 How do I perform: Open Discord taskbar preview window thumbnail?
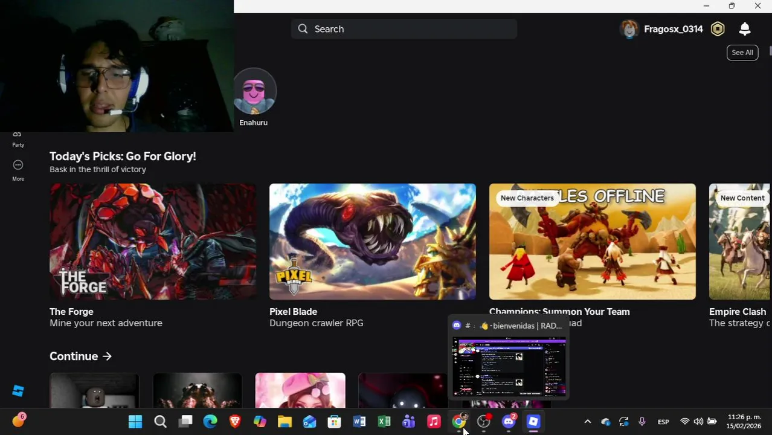point(510,367)
